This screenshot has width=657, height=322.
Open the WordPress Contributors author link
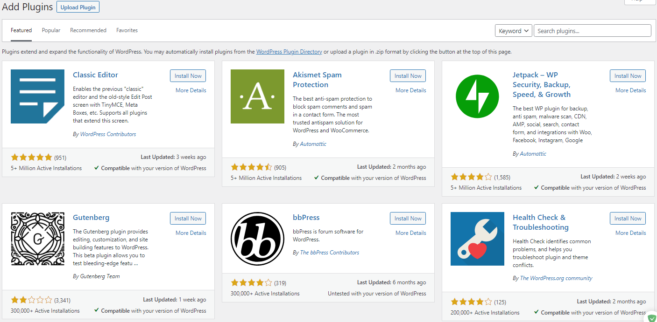coord(108,134)
